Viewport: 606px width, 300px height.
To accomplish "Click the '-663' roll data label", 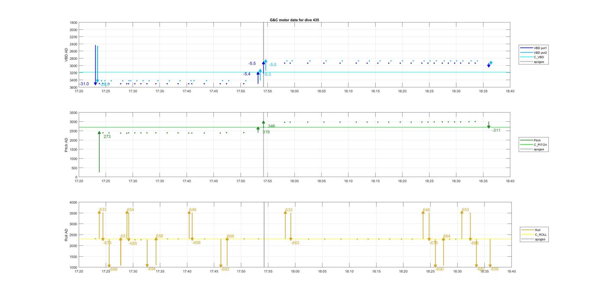I will coord(295,243).
